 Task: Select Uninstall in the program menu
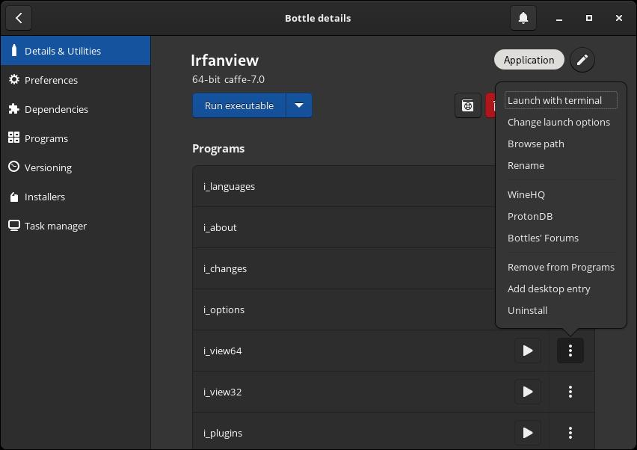[561, 311]
